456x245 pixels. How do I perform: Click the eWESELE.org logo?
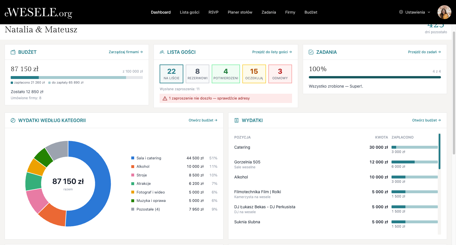pyautogui.click(x=38, y=12)
